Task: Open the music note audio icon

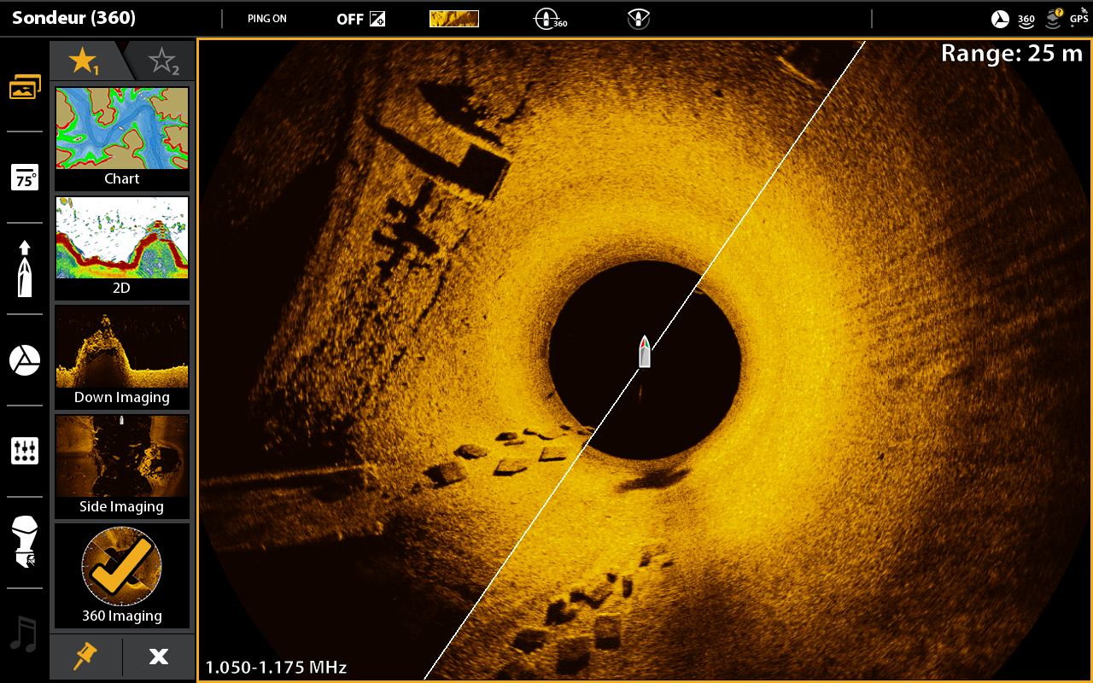Action: (24, 634)
